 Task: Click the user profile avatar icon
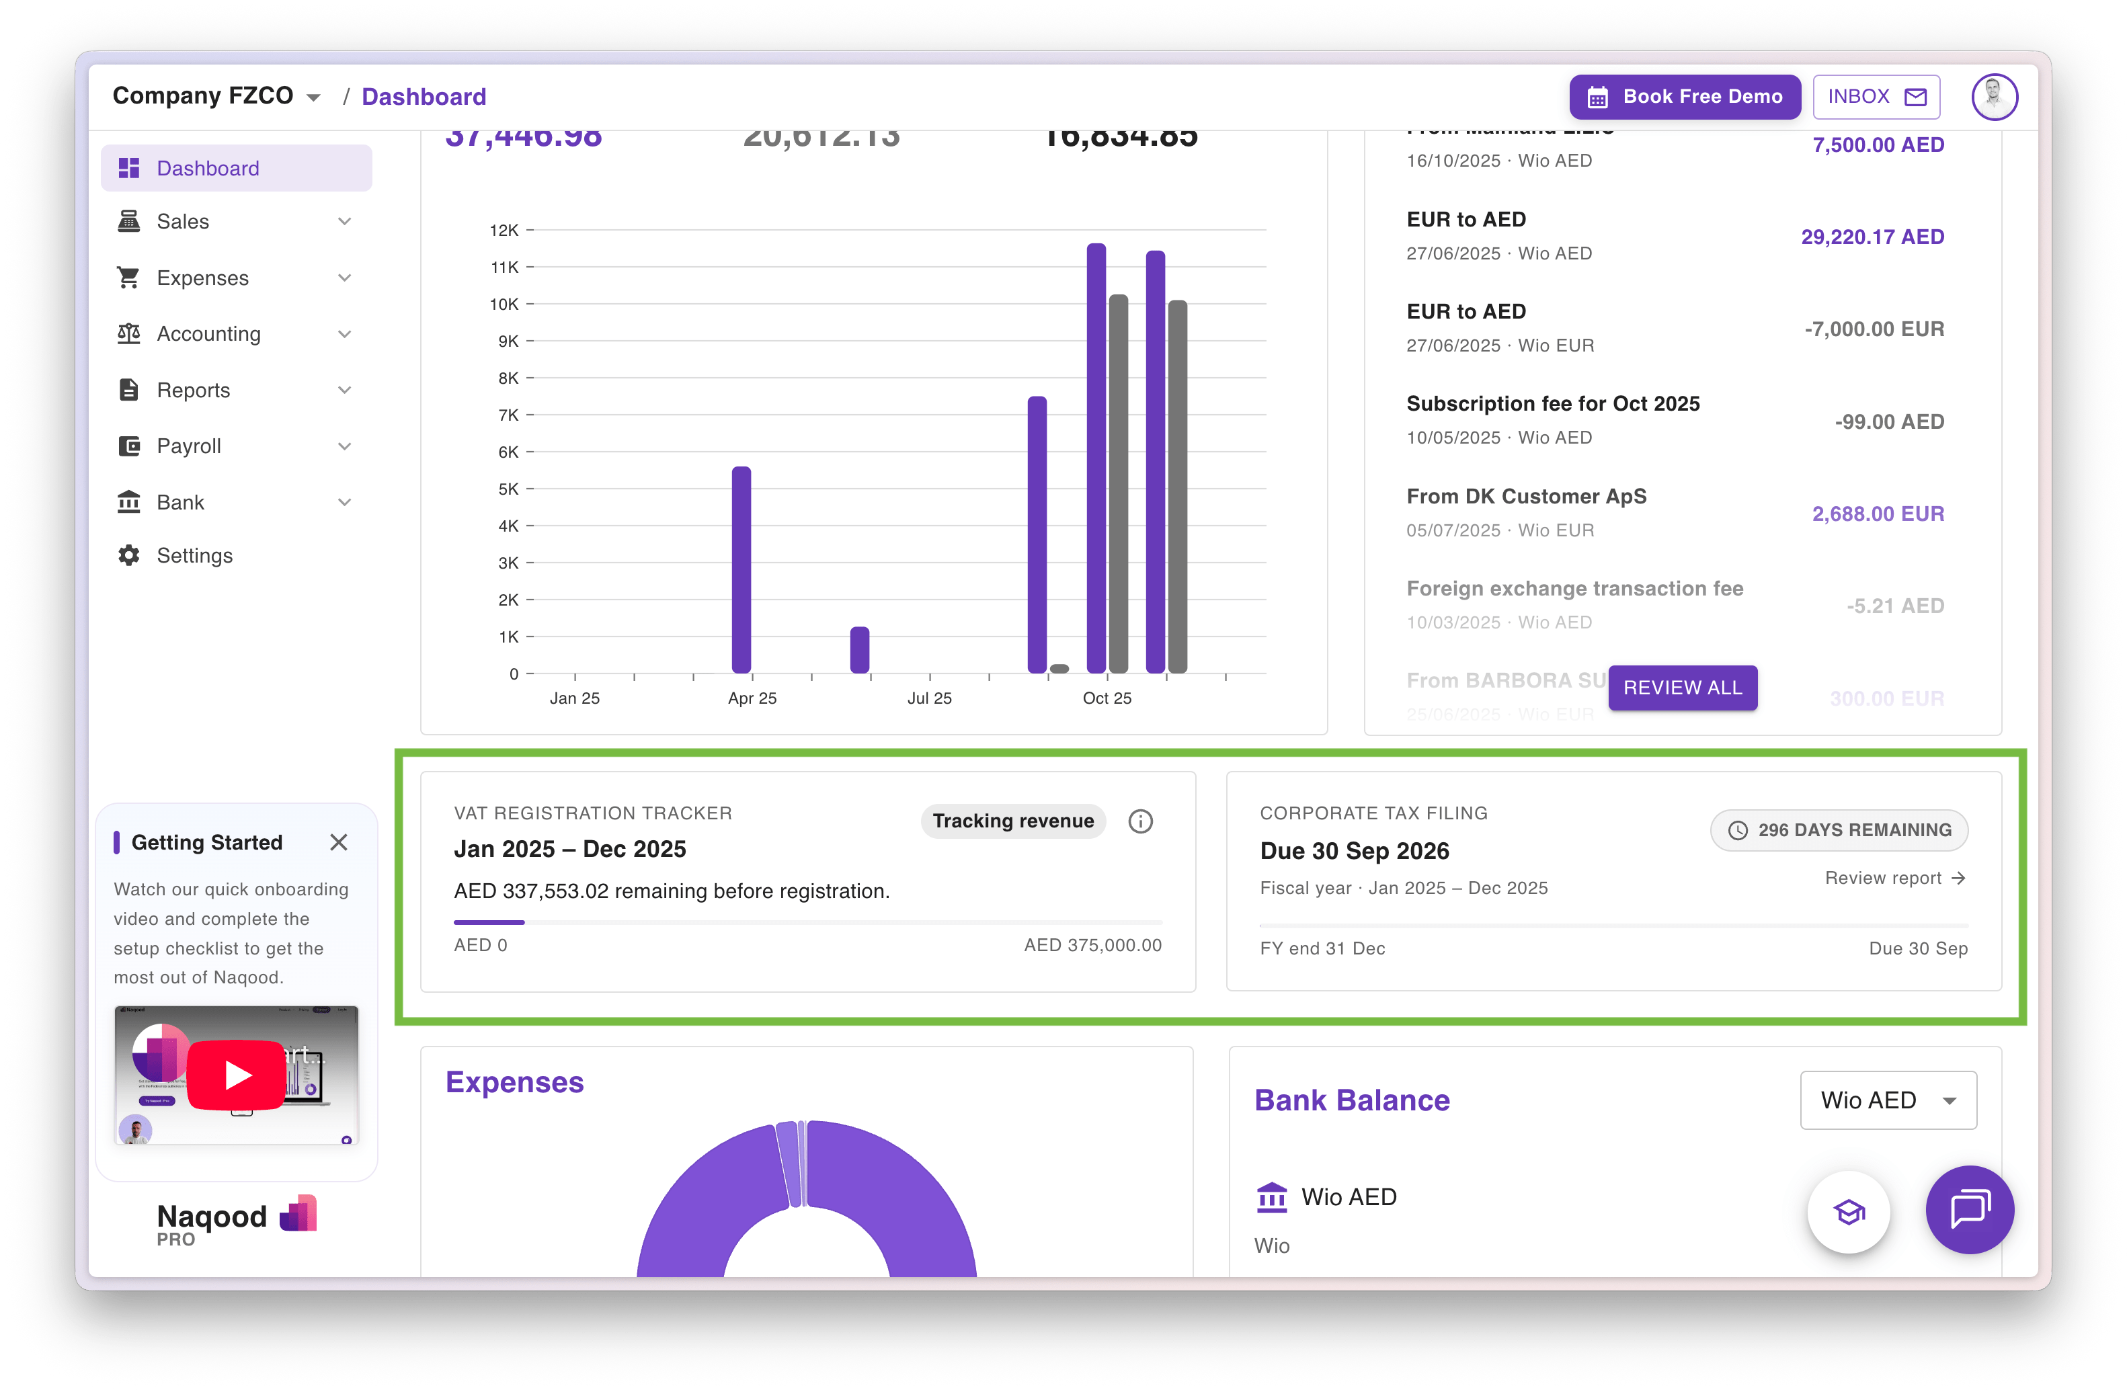tap(1994, 97)
